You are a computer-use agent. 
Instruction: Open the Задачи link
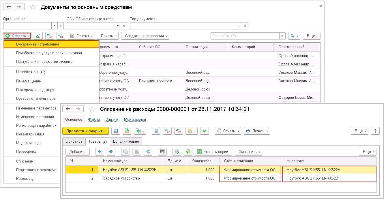(x=112, y=120)
